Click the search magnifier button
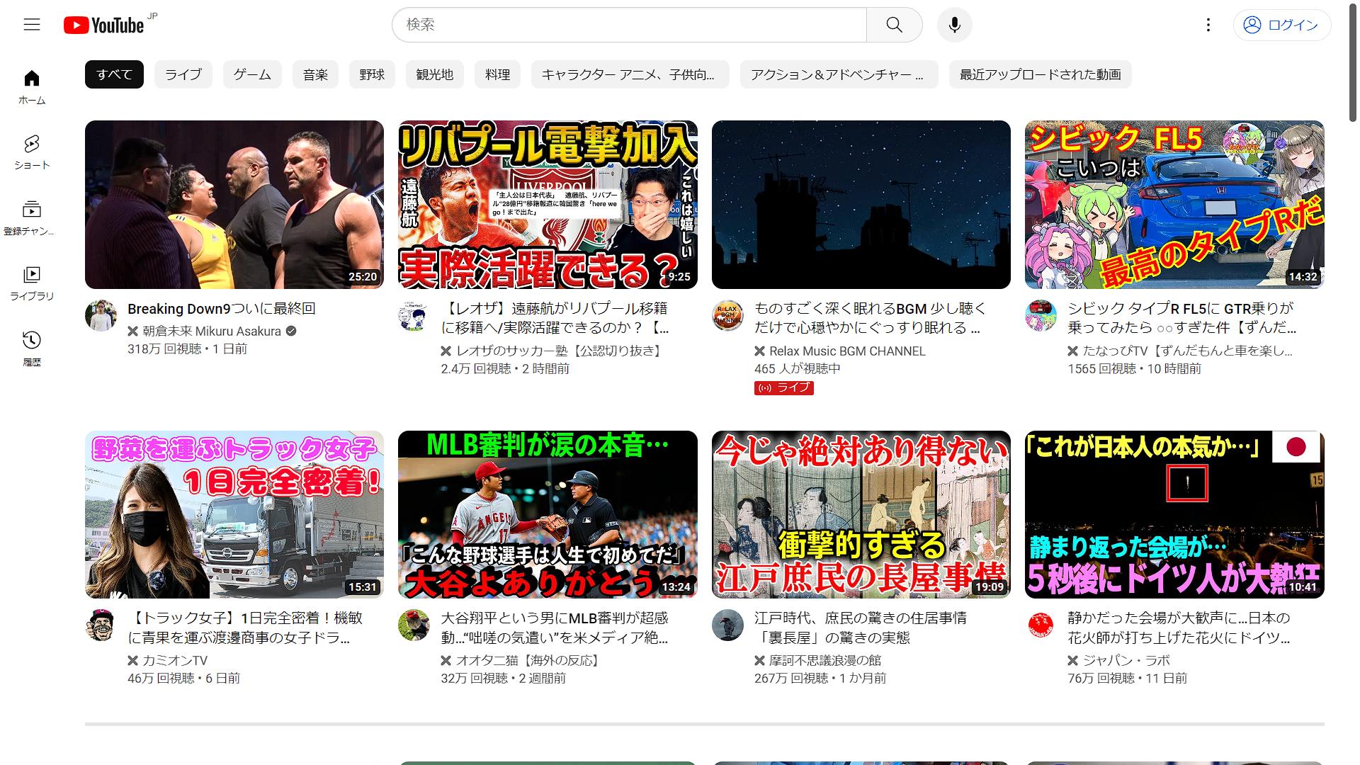This screenshot has height=765, width=1360. [x=894, y=25]
